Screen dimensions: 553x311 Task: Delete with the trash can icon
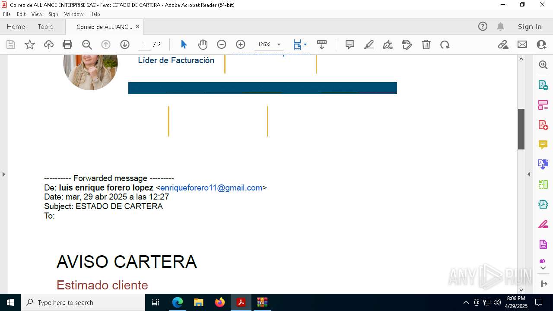click(x=426, y=44)
